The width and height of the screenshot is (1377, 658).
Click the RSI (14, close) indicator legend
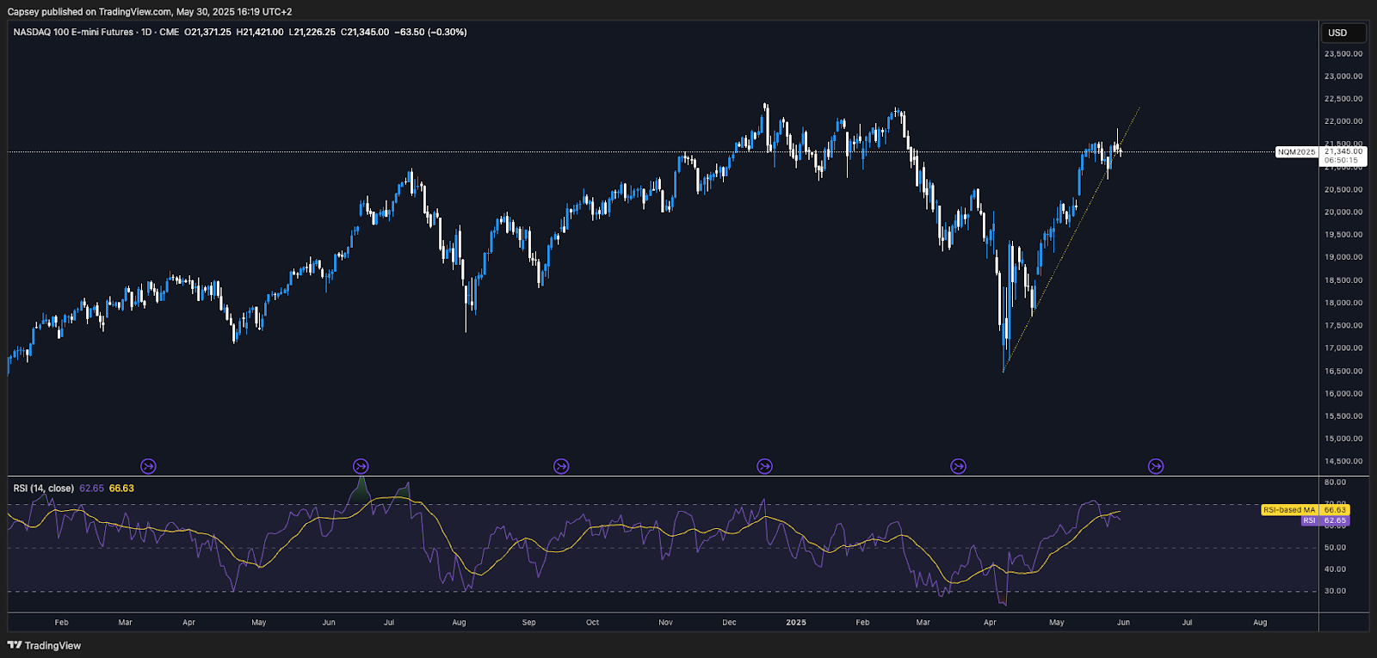coord(43,489)
